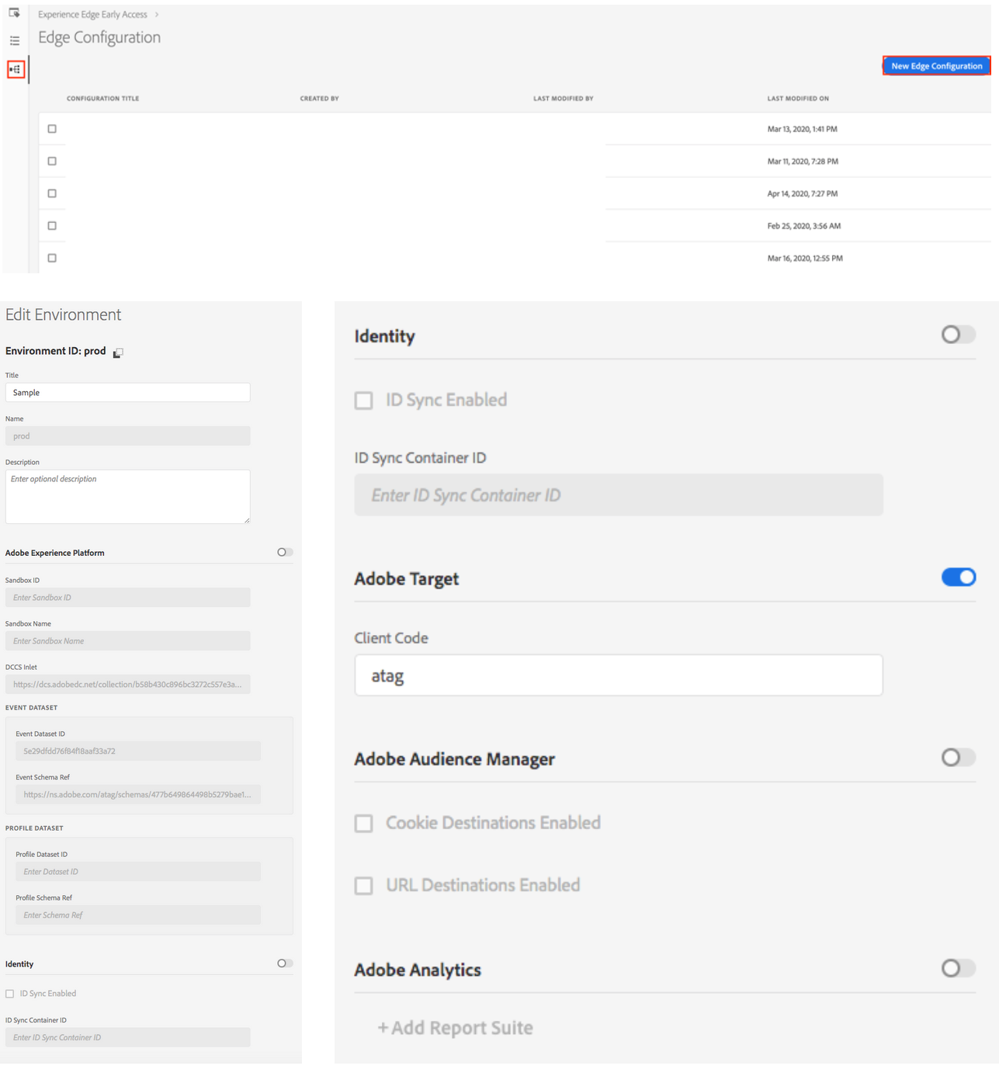Viewport: 999px width, 1069px height.
Task: Check the URL Destinations Enabled box
Action: coord(363,885)
